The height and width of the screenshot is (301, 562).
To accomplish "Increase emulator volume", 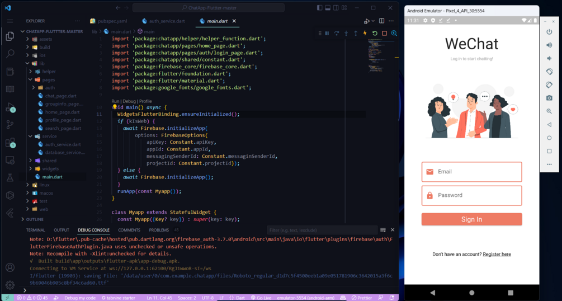I will pyautogui.click(x=549, y=45).
